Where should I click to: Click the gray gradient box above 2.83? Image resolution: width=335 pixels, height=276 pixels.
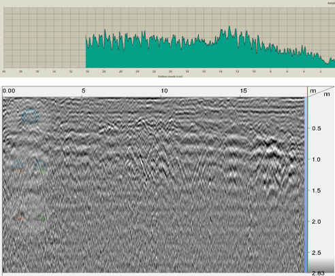click(x=321, y=265)
